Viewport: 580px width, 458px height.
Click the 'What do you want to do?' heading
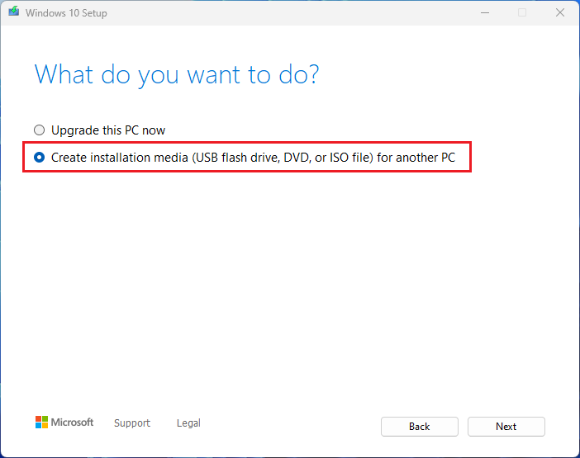coord(177,75)
